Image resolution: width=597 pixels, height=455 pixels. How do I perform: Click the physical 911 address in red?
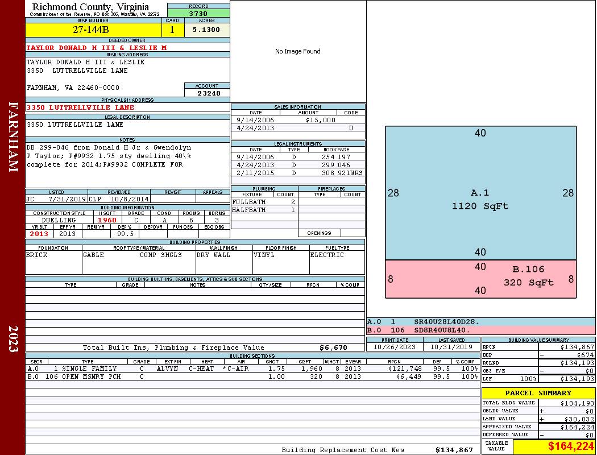[80, 107]
